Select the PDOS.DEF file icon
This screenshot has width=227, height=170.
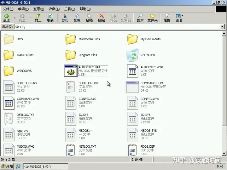132,150
